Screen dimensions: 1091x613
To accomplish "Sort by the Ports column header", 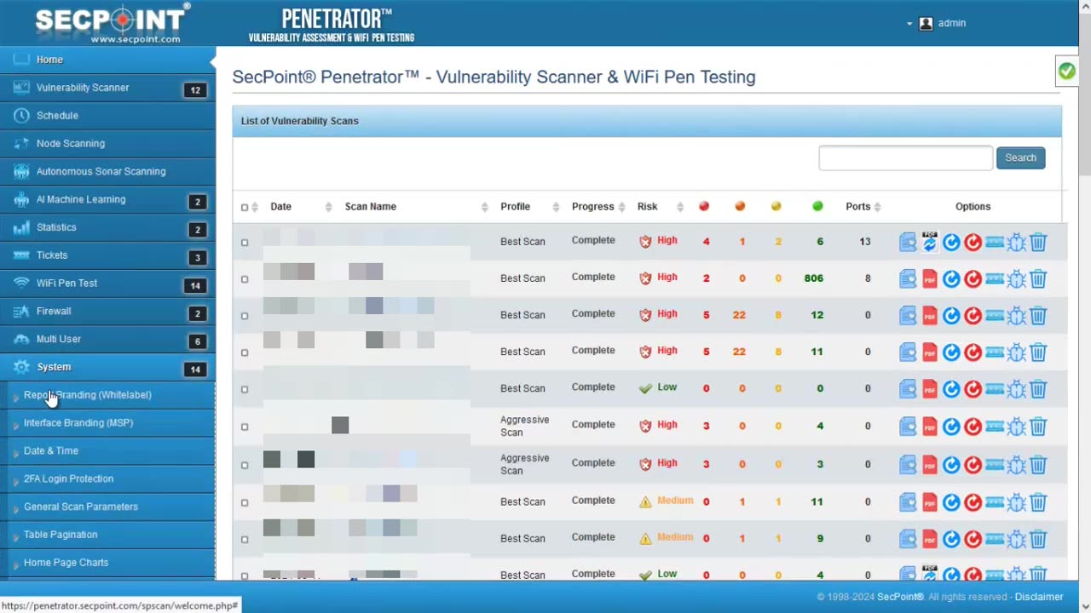I will 857,207.
